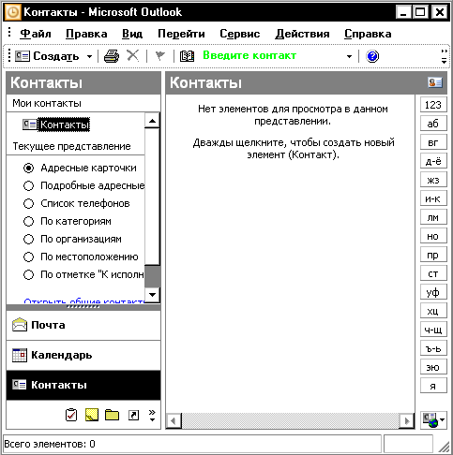Expand toolbar options chevron at right
This screenshot has height=455, width=453.
(x=444, y=56)
